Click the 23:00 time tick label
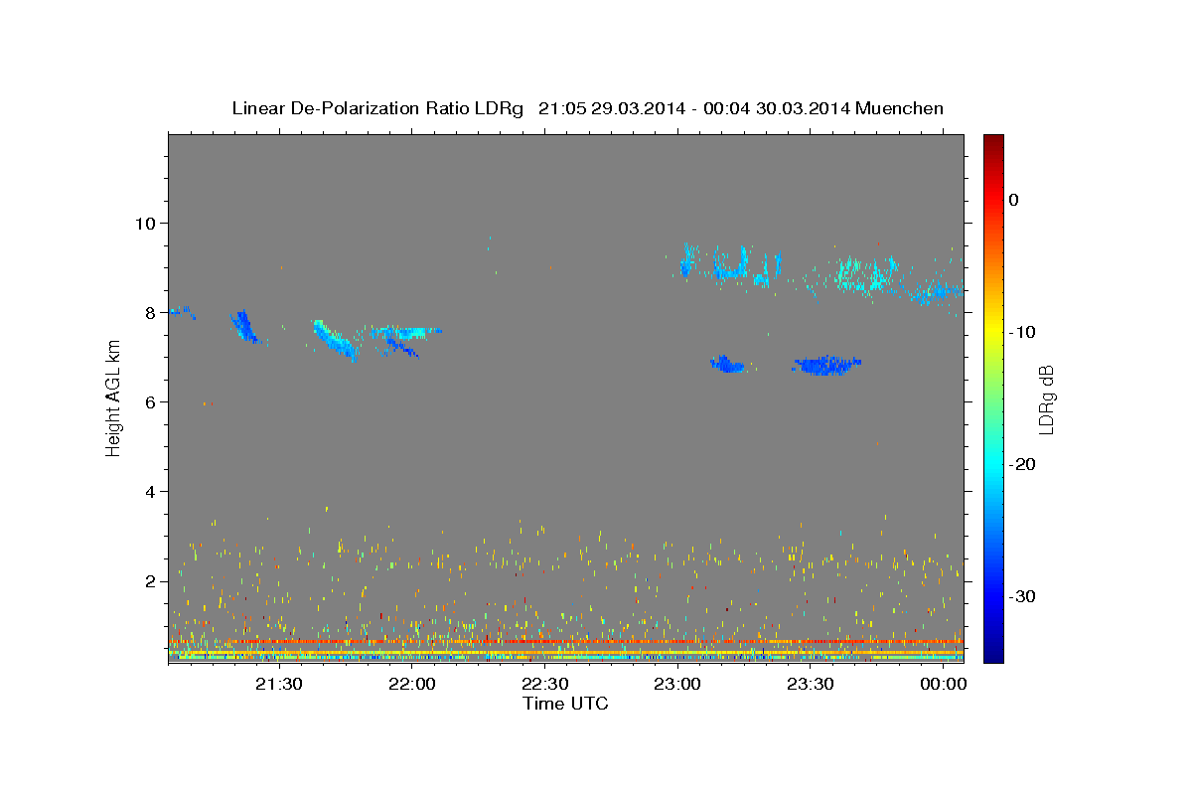The image size is (1192, 795). click(677, 684)
